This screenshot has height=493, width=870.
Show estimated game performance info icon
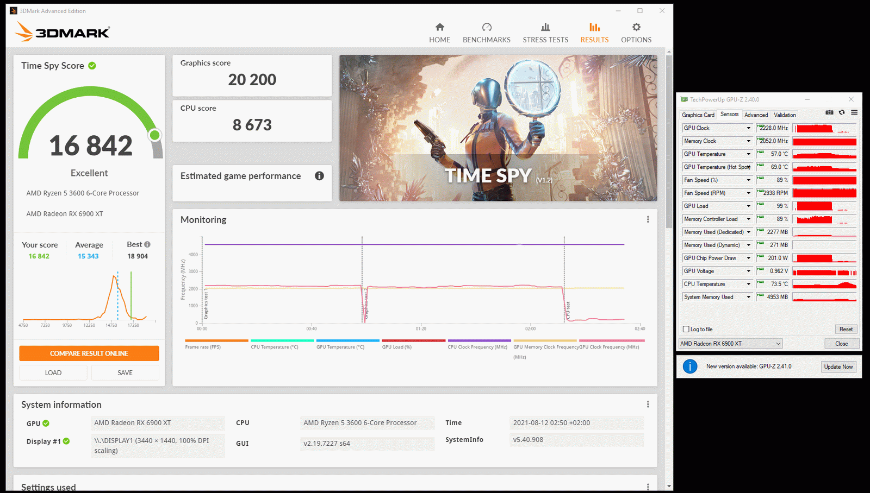[x=319, y=176]
